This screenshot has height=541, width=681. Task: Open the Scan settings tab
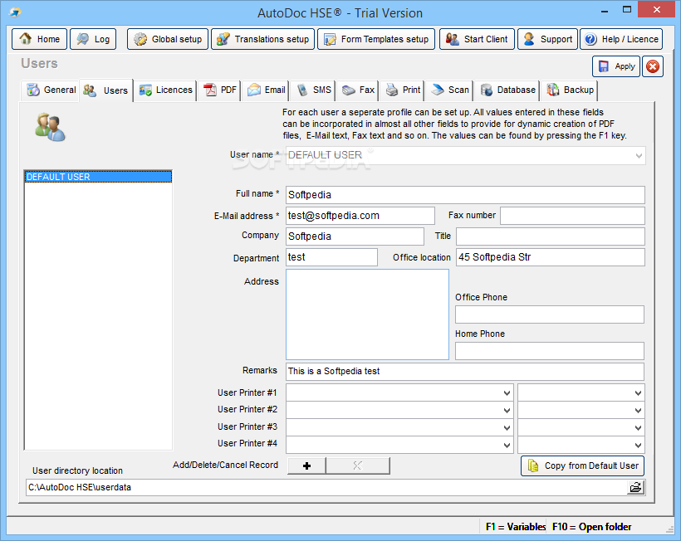tap(449, 90)
